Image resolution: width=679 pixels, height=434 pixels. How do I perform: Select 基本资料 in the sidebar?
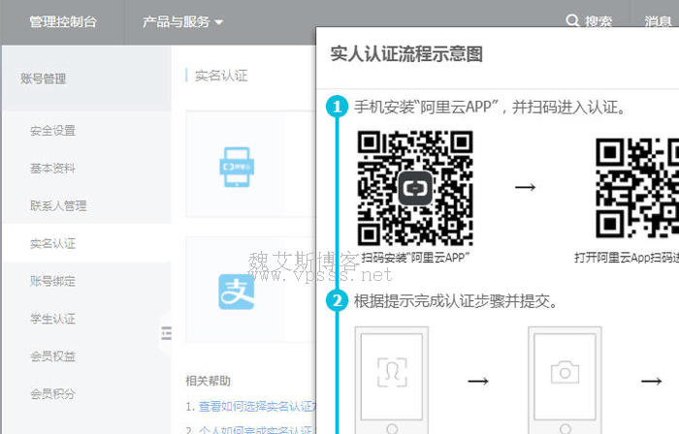[x=52, y=169]
